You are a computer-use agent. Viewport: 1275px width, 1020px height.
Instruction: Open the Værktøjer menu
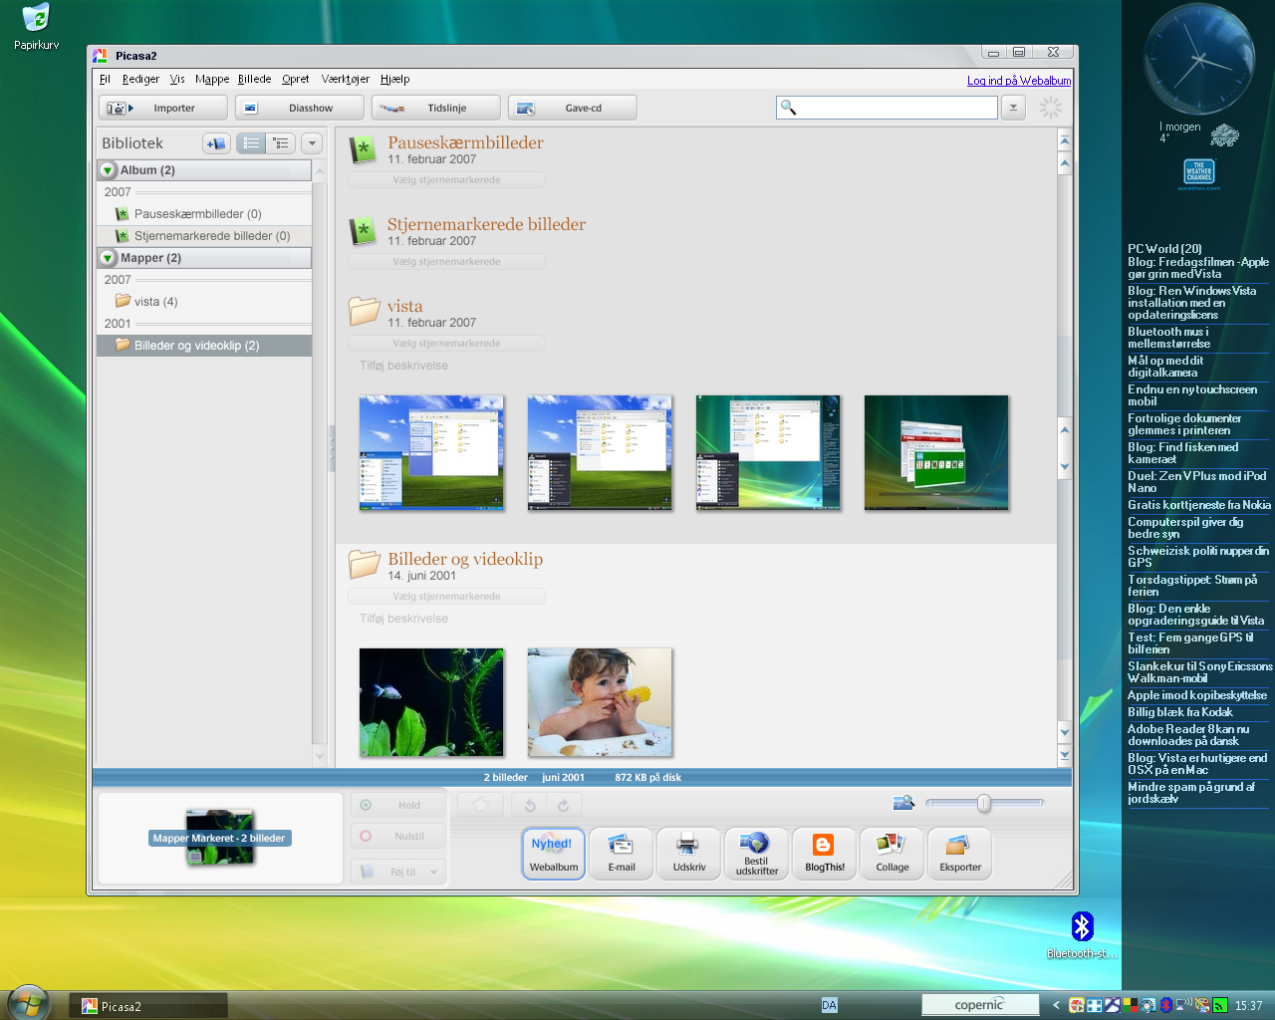click(x=345, y=80)
